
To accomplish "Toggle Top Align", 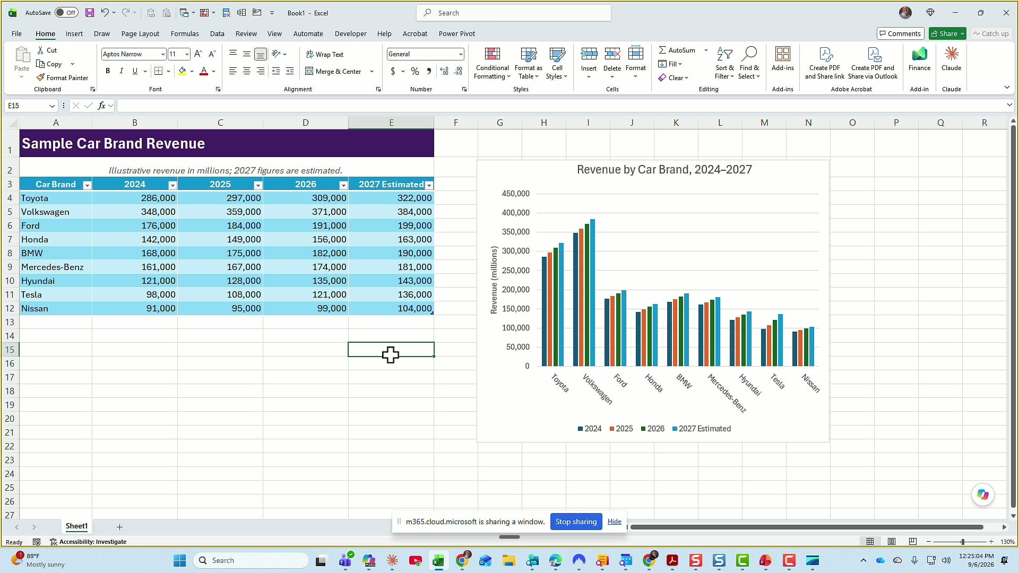I will point(232,54).
